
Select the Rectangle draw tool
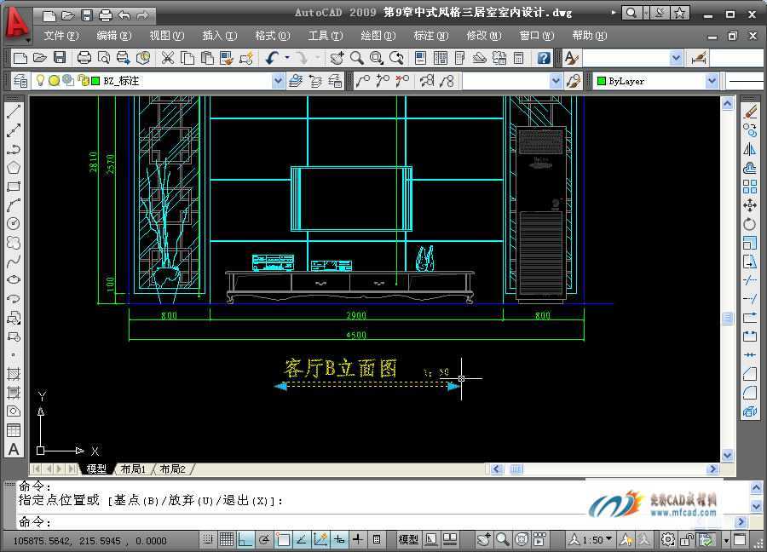pos(14,187)
